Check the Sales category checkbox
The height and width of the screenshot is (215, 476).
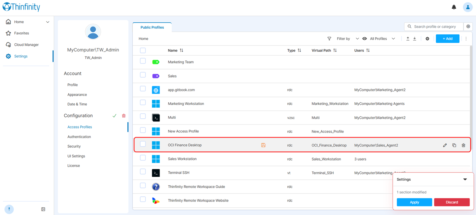[x=143, y=75]
